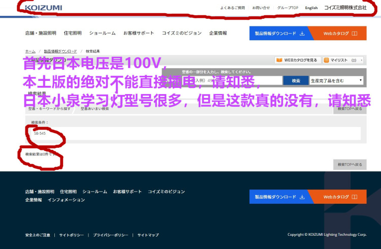Open お問い合せ link in top bar
This screenshot has width=381, height=249.
pyautogui.click(x=261, y=8)
